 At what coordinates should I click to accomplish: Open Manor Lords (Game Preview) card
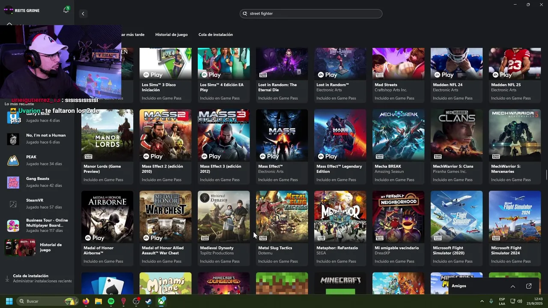(x=107, y=147)
